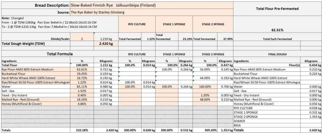Image resolution: width=322 pixels, height=133 pixels.
Task: Select the Water 85.11% percentage cell
Action: [82, 87]
